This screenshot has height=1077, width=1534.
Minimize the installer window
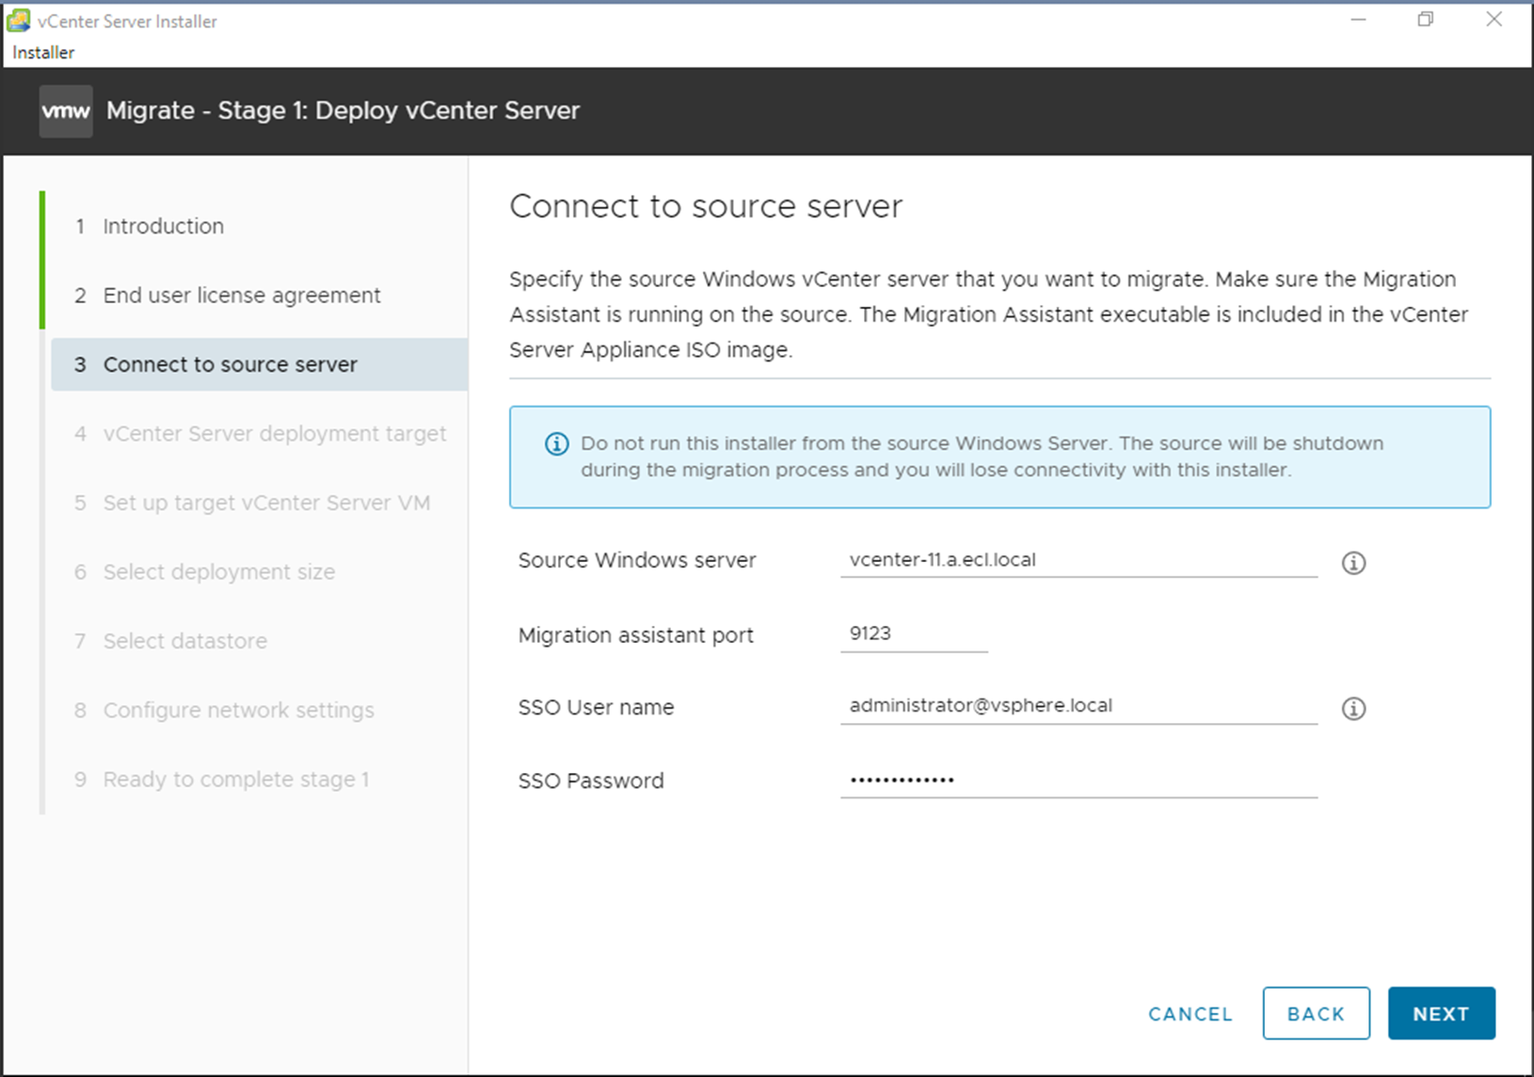[x=1358, y=20]
